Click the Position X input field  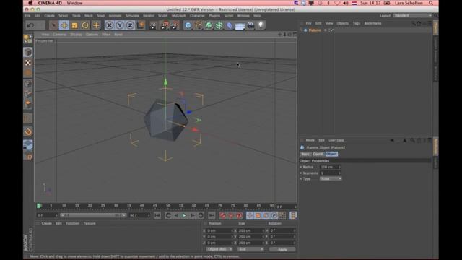pyautogui.click(x=219, y=230)
